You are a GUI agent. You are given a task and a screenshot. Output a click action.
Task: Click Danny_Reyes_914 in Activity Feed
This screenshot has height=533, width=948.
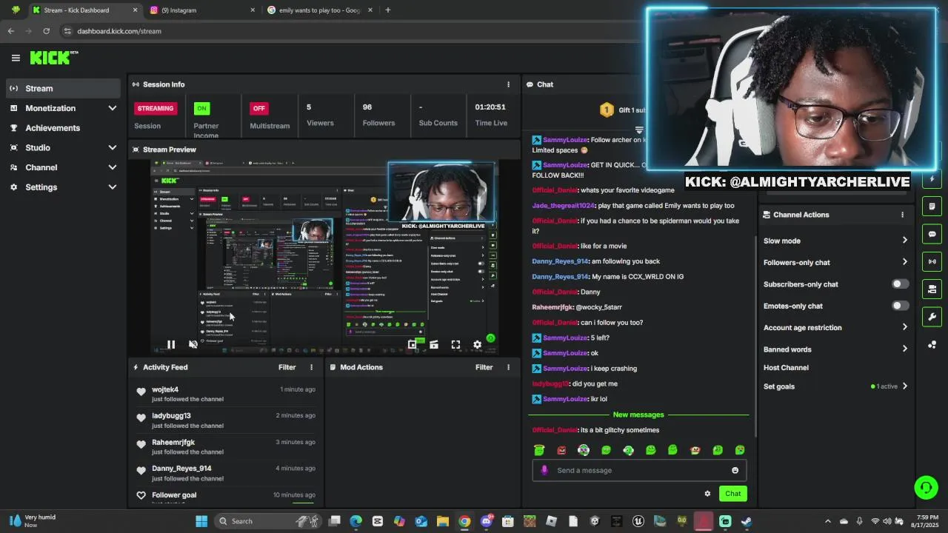click(181, 469)
